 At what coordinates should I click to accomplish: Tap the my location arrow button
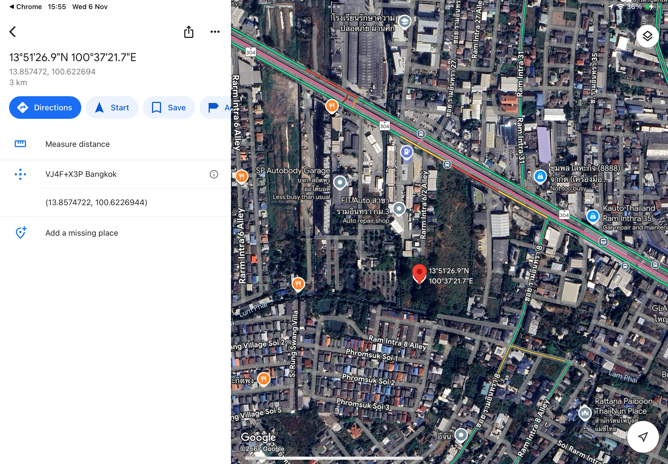[x=643, y=436]
